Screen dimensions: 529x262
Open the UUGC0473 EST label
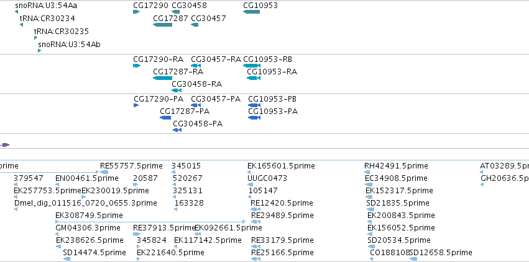(x=267, y=178)
